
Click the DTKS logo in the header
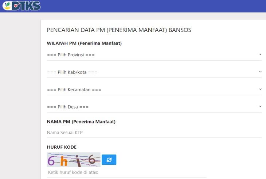point(21,6)
